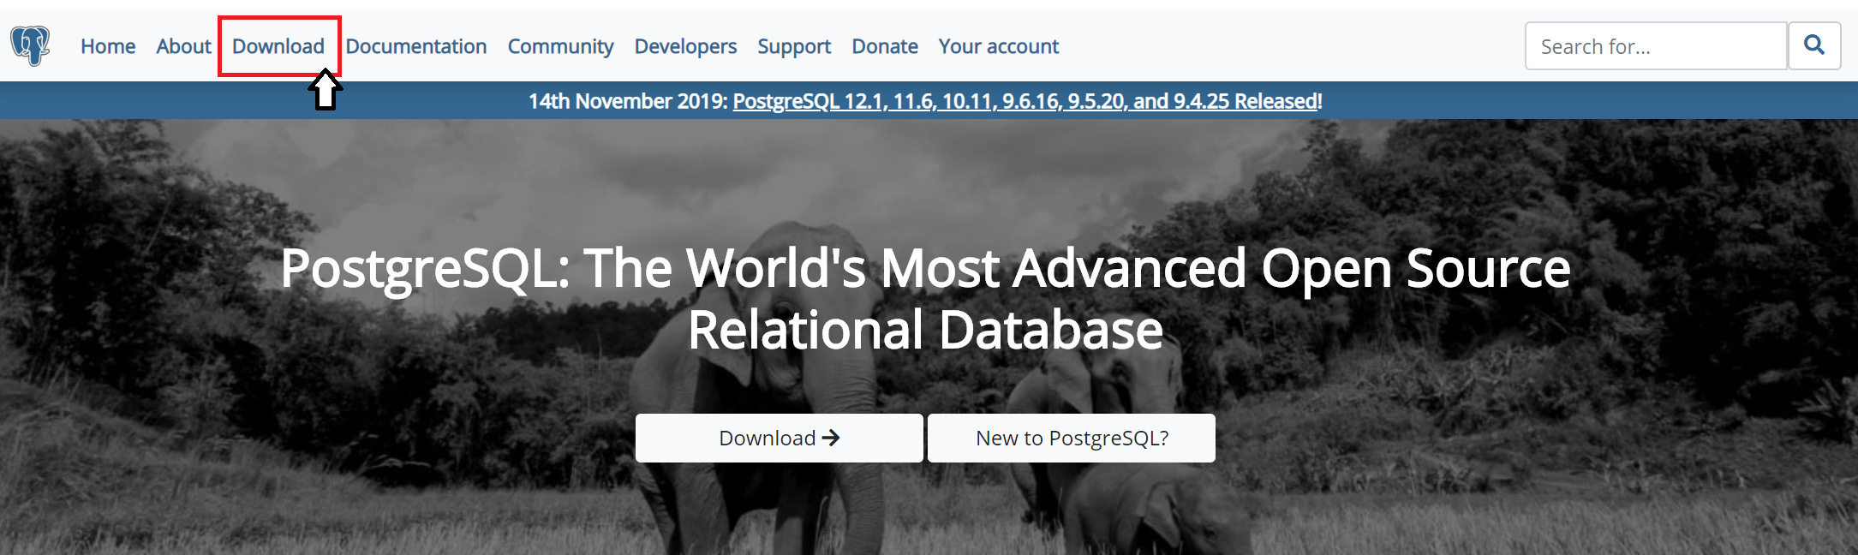Open the Download nav item

pos(278,46)
